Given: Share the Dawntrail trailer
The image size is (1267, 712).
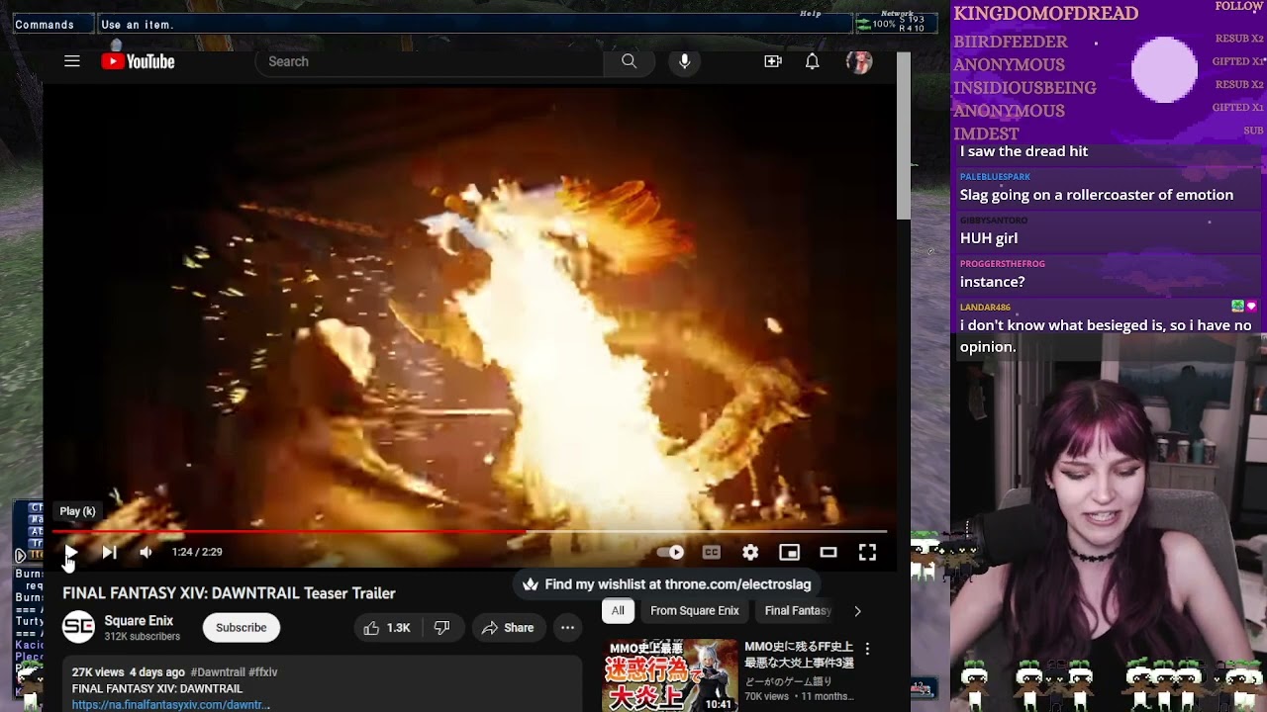Looking at the screenshot, I should (508, 628).
